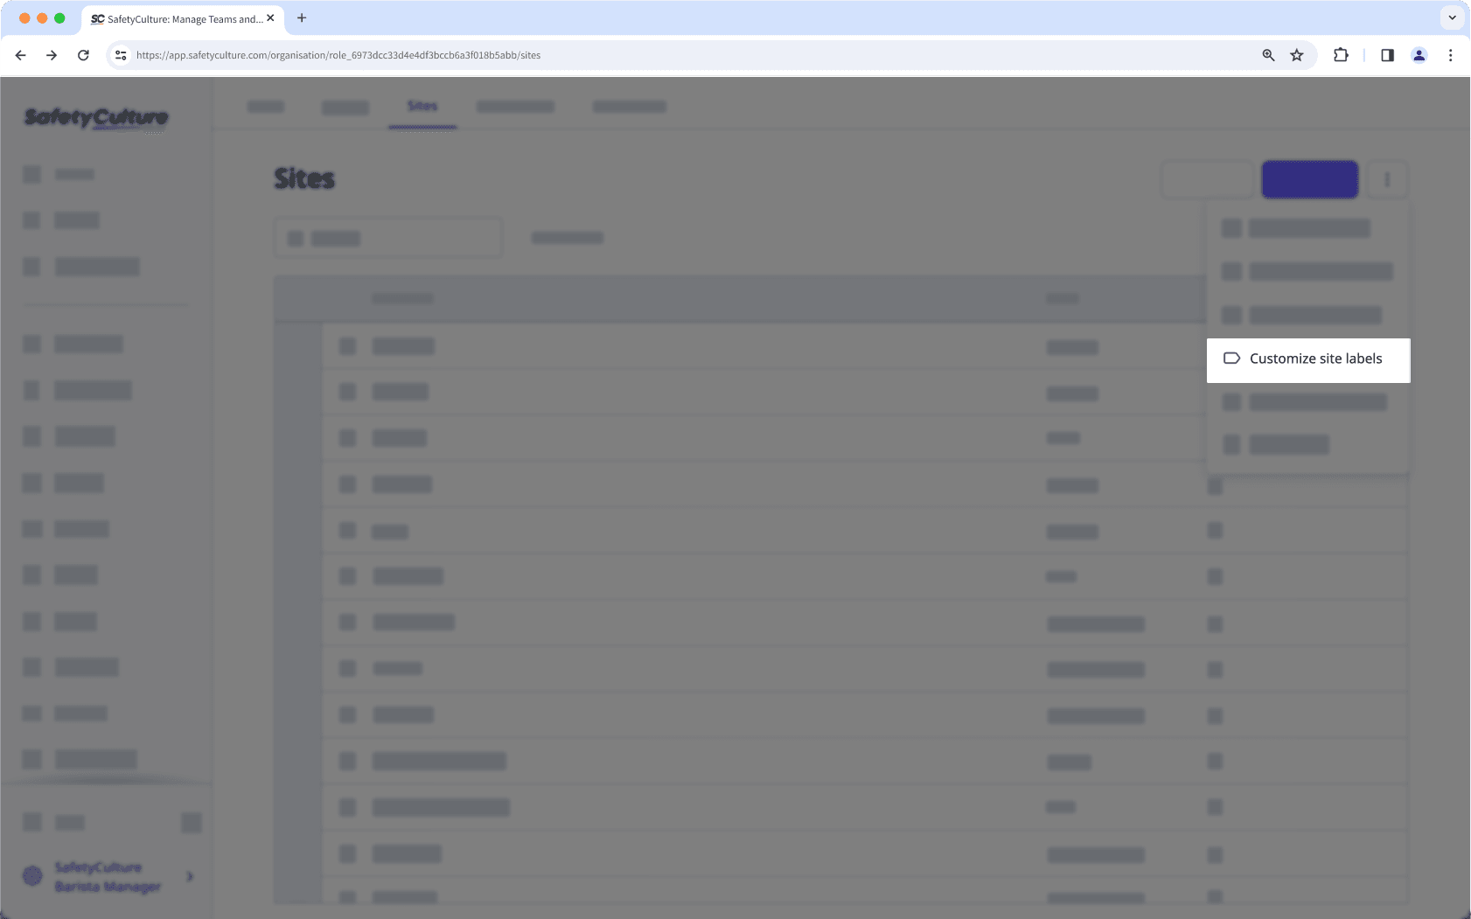Expand the SafetyCulture Barista Manager account chevron
This screenshot has width=1471, height=919.
click(x=189, y=876)
